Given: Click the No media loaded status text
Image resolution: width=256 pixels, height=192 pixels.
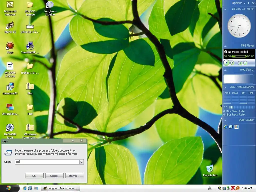Looking at the screenshot, I should pyautogui.click(x=238, y=52).
